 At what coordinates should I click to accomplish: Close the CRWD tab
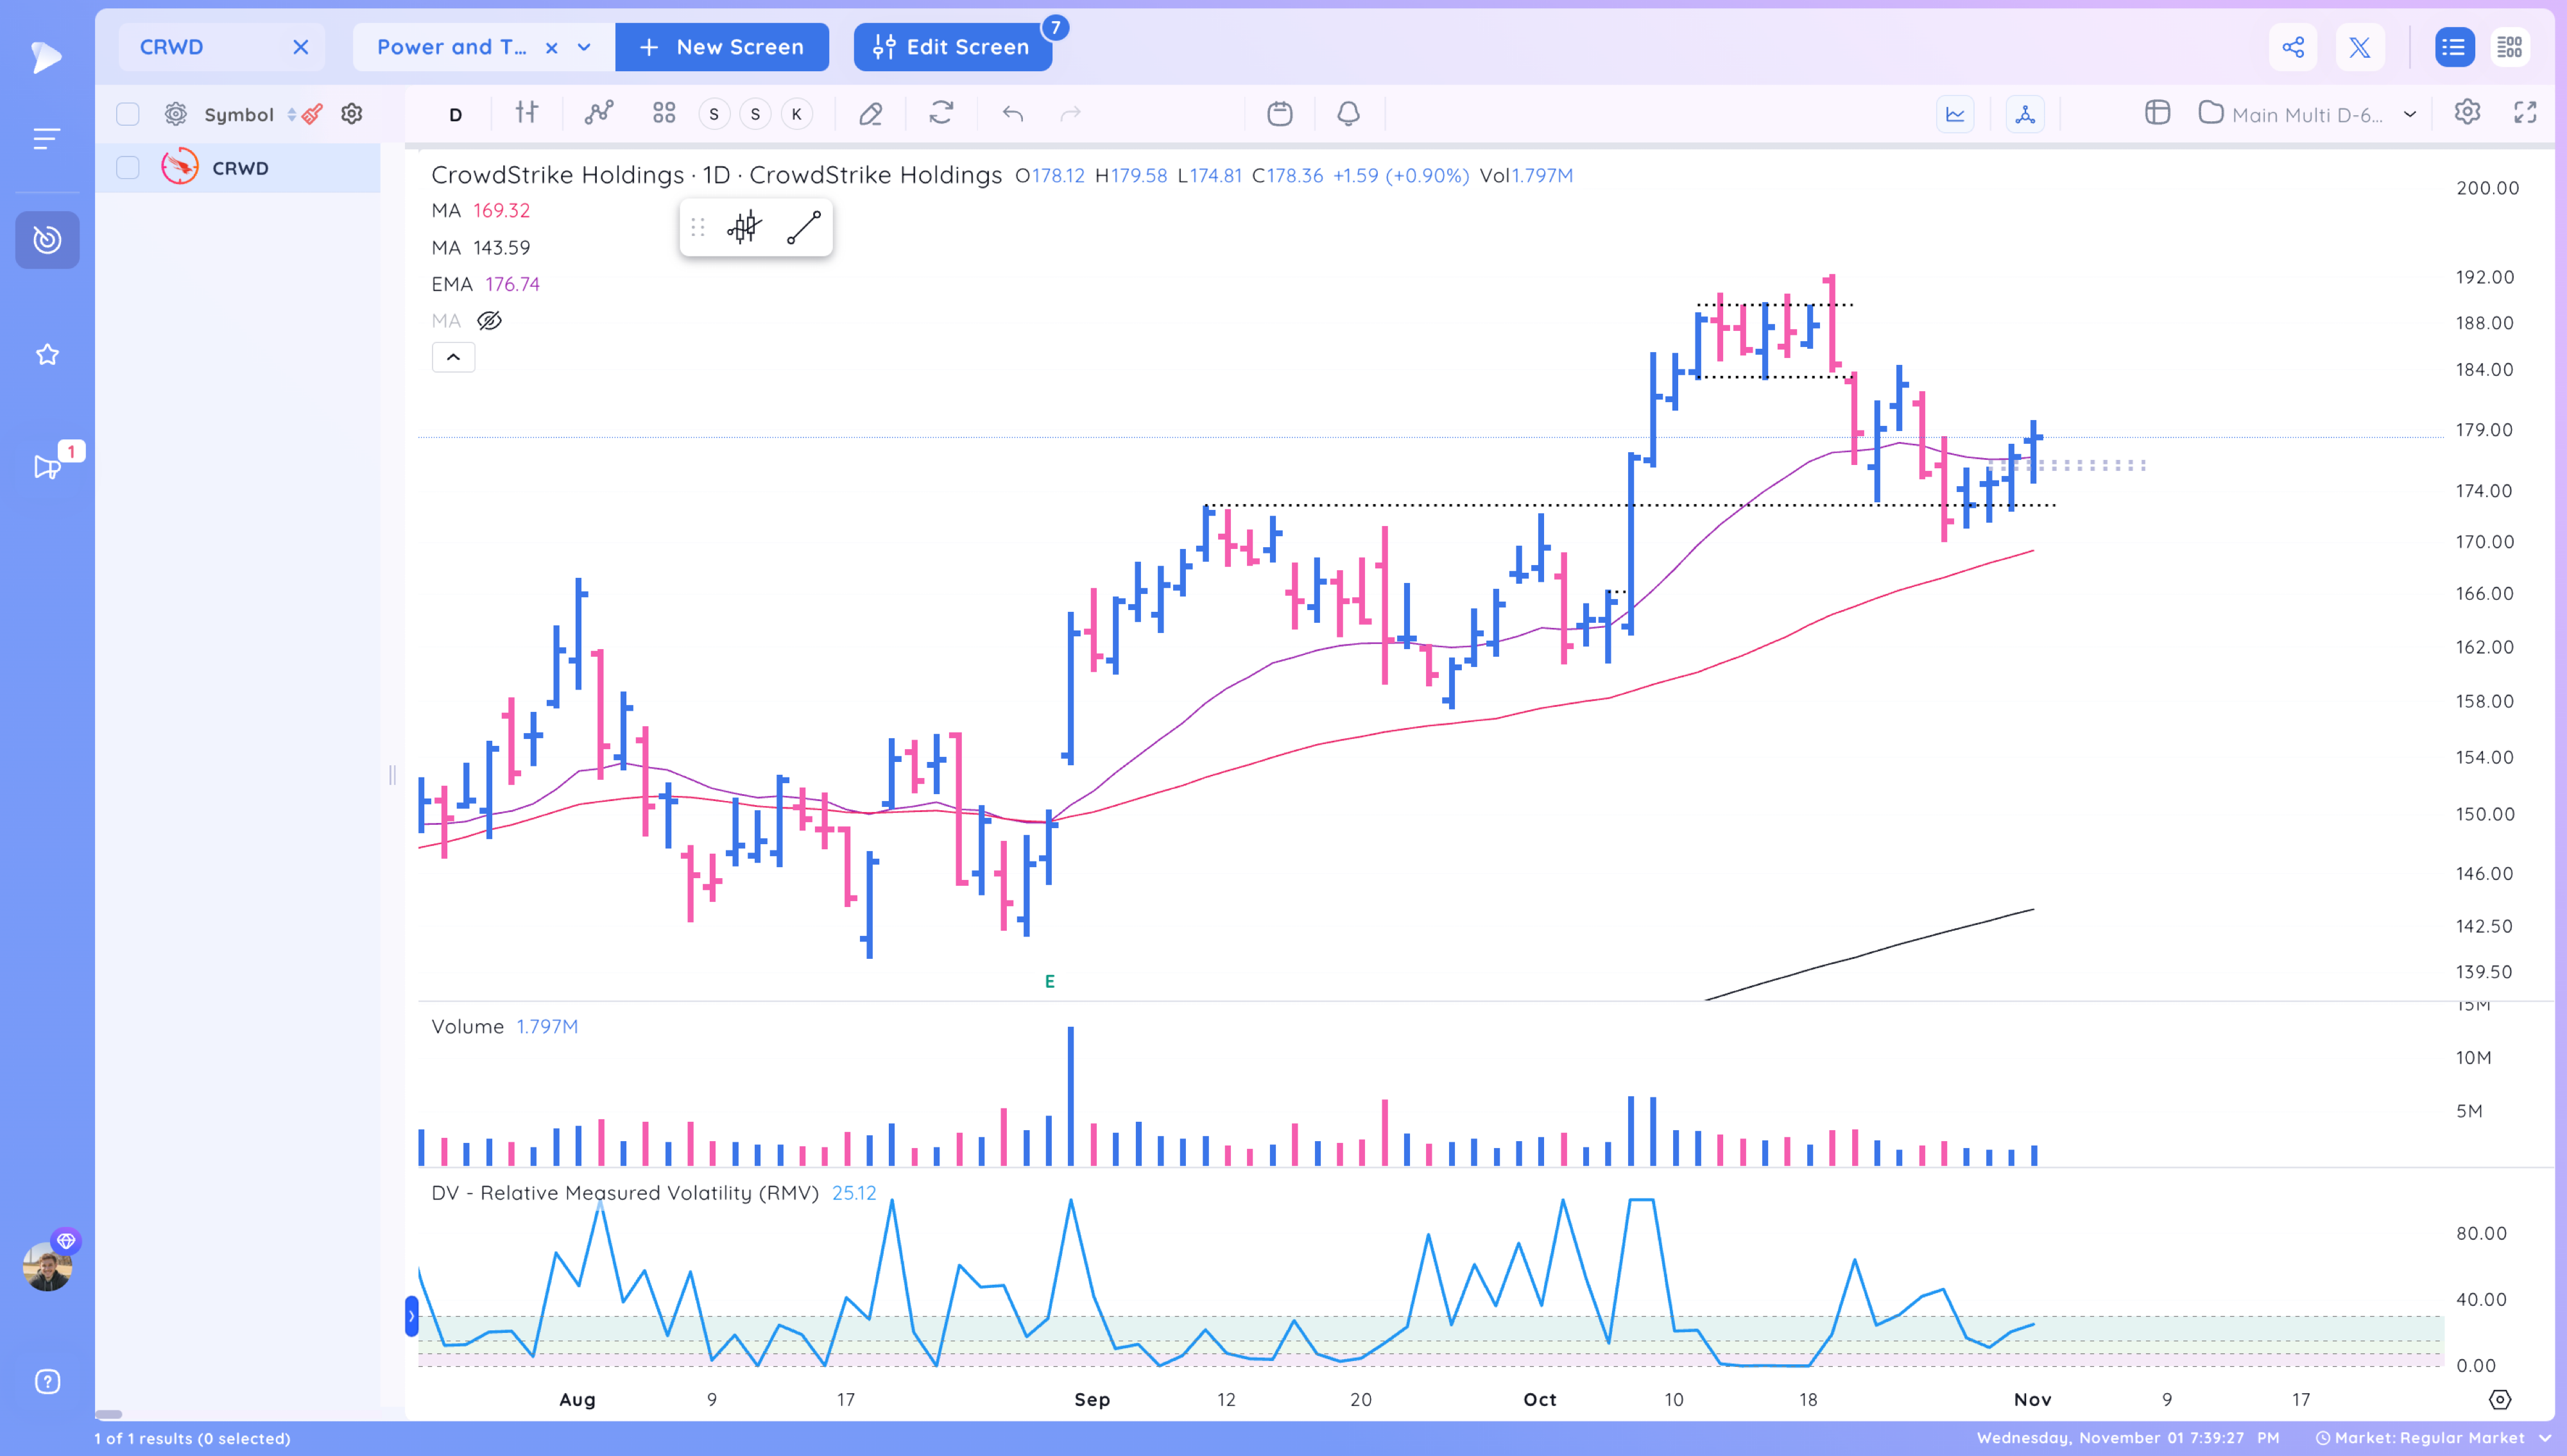(x=300, y=47)
